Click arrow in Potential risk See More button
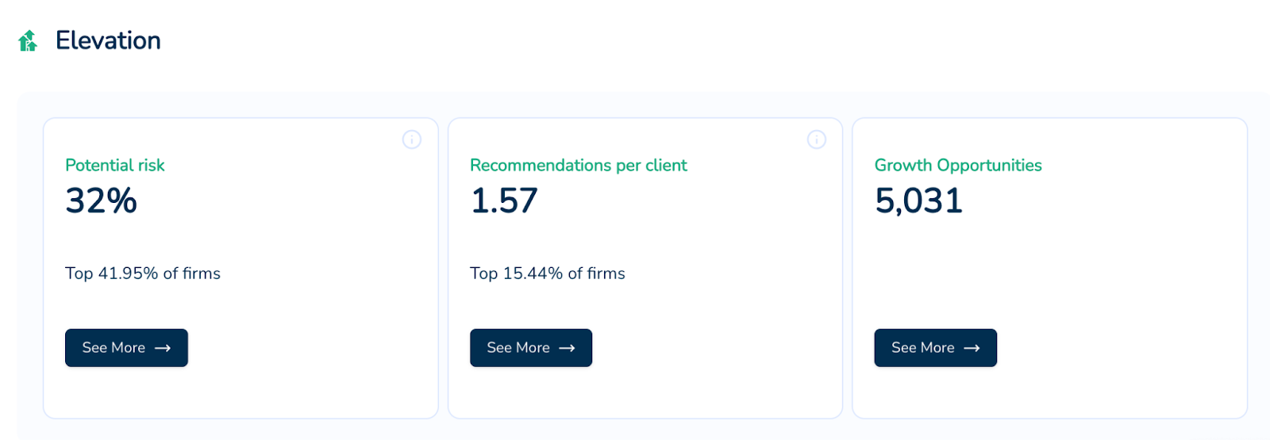Screen dimensions: 1270x440 tap(163, 348)
